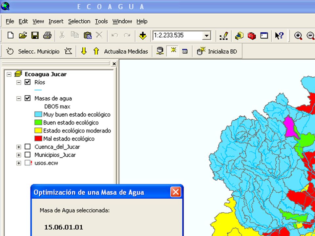The height and width of the screenshot is (236, 315).
Task: Click the Delete X icon
Action: pos(99,35)
